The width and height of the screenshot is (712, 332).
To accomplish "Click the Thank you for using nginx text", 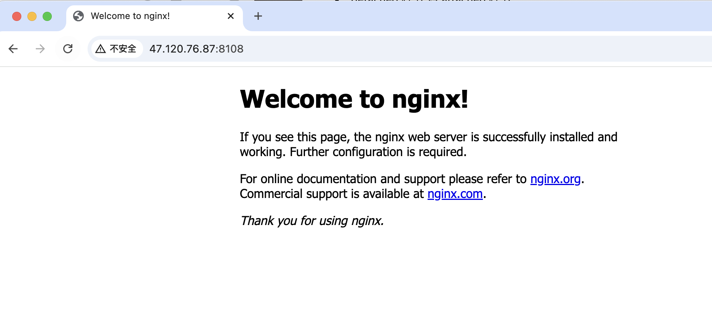I will click(312, 221).
